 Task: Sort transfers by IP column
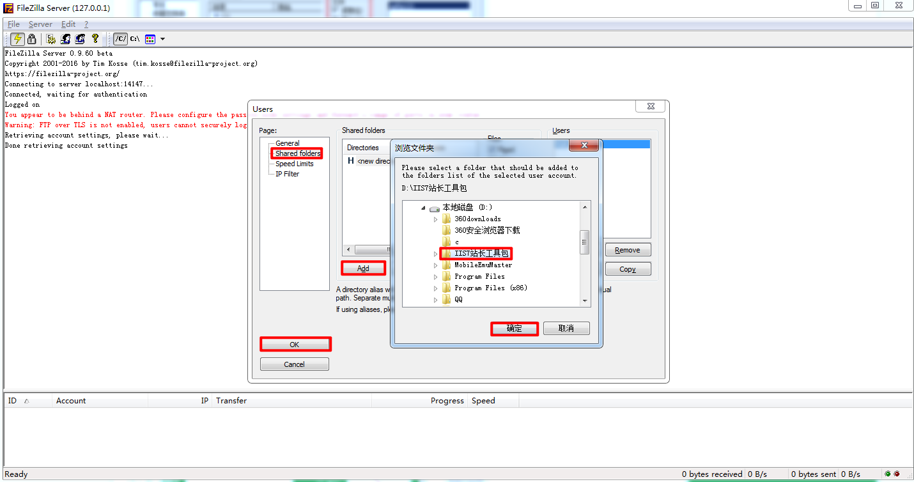click(180, 401)
